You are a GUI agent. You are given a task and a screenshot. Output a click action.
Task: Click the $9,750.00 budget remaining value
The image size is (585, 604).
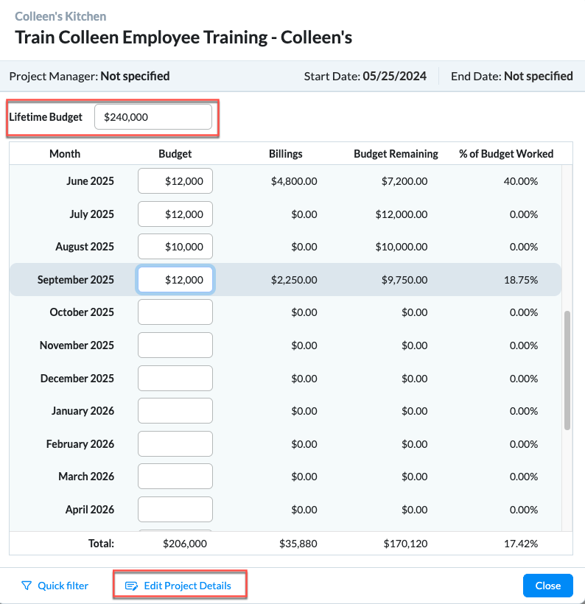click(x=404, y=280)
